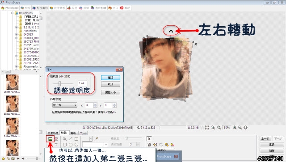Switch to the 裝飾 object tab
The height and width of the screenshot is (162, 286).
point(64,133)
